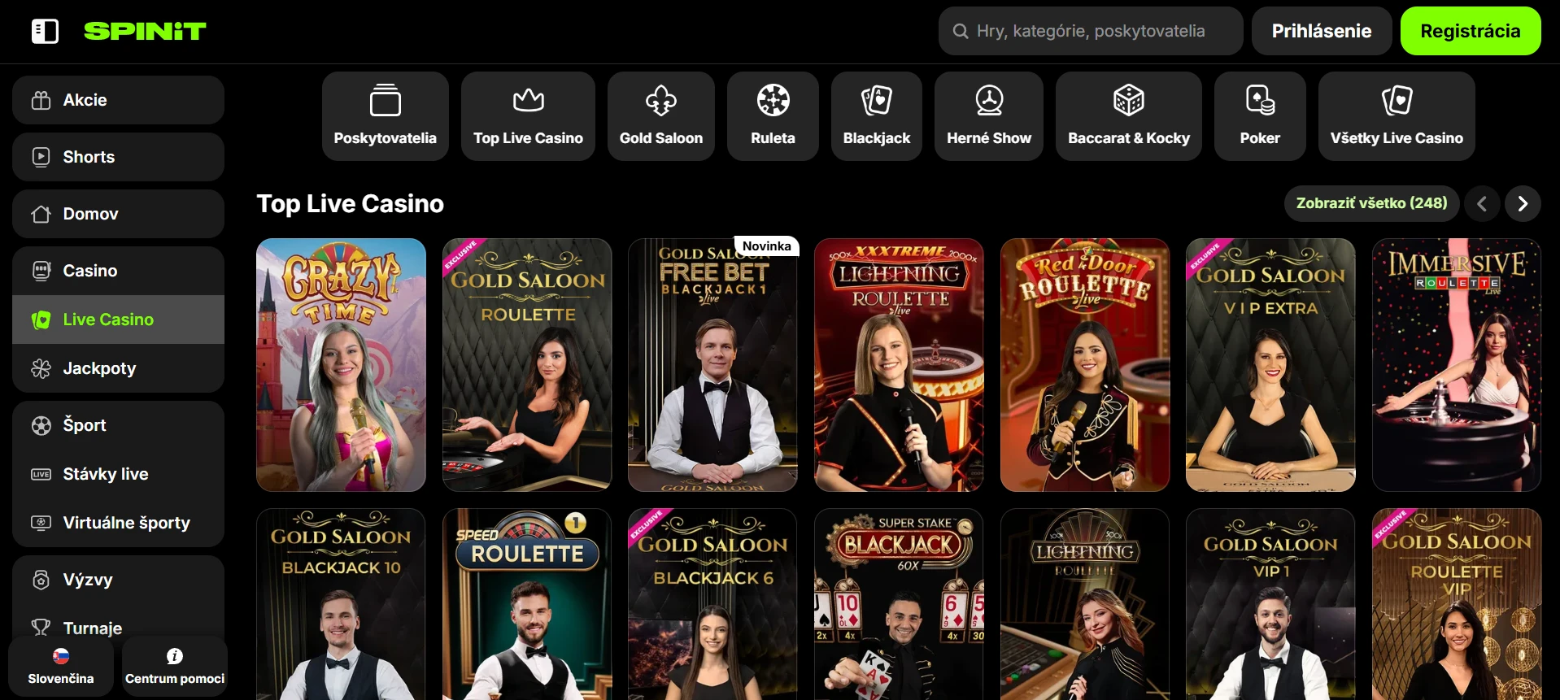Show Všetky Live Casino games
Screen dimensions: 1560x700
point(1397,116)
